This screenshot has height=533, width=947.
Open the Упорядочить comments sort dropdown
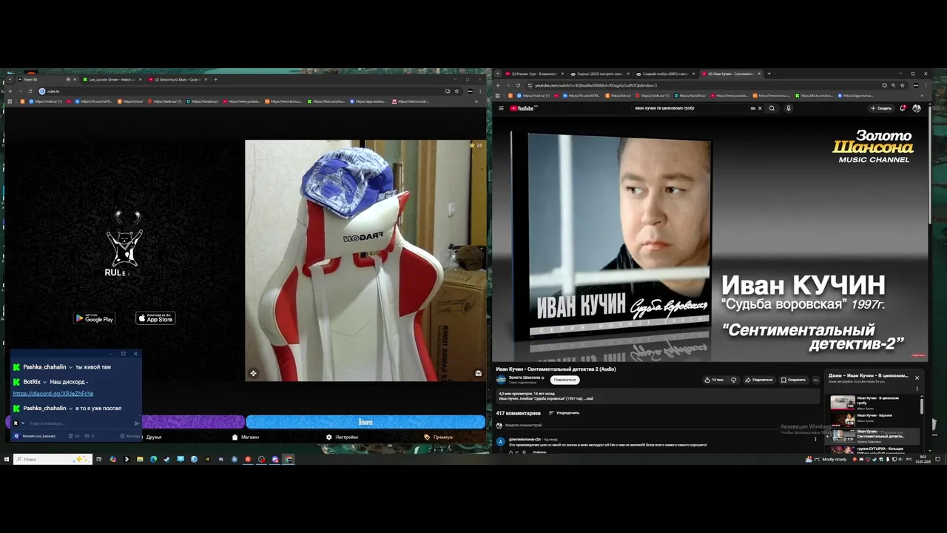564,412
